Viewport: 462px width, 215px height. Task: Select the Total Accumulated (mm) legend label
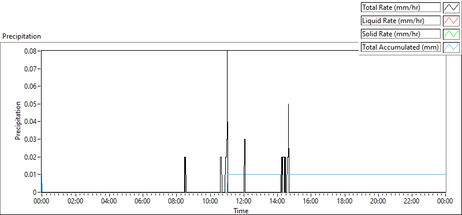tap(401, 47)
